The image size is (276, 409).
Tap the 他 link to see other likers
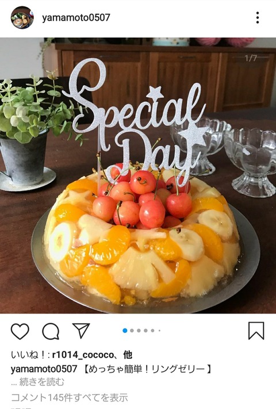(128, 355)
